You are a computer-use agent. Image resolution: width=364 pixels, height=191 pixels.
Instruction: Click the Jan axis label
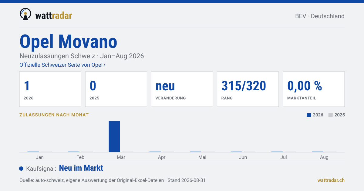tap(39, 157)
